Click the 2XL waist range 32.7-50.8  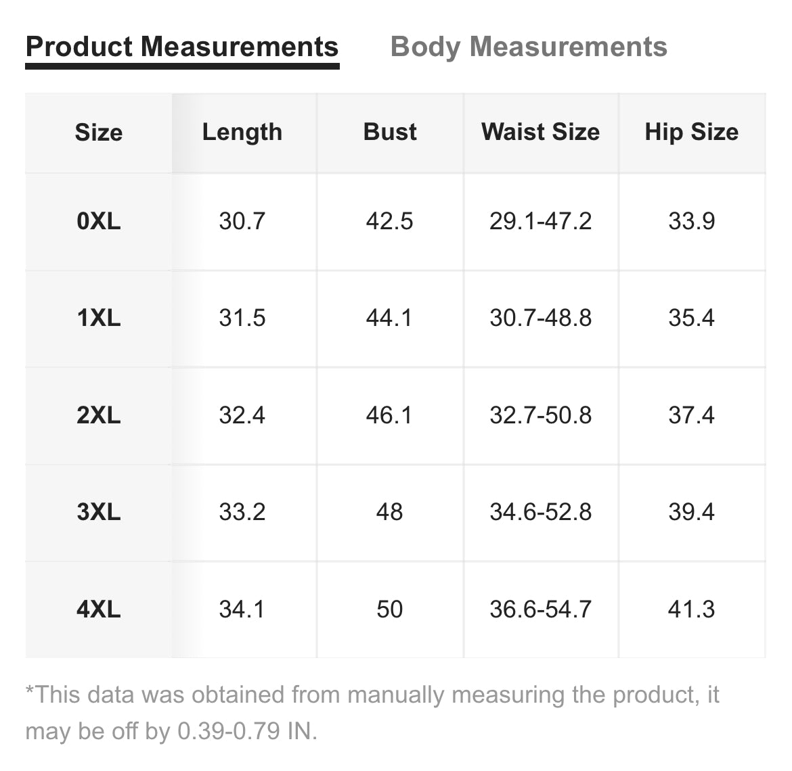(540, 415)
